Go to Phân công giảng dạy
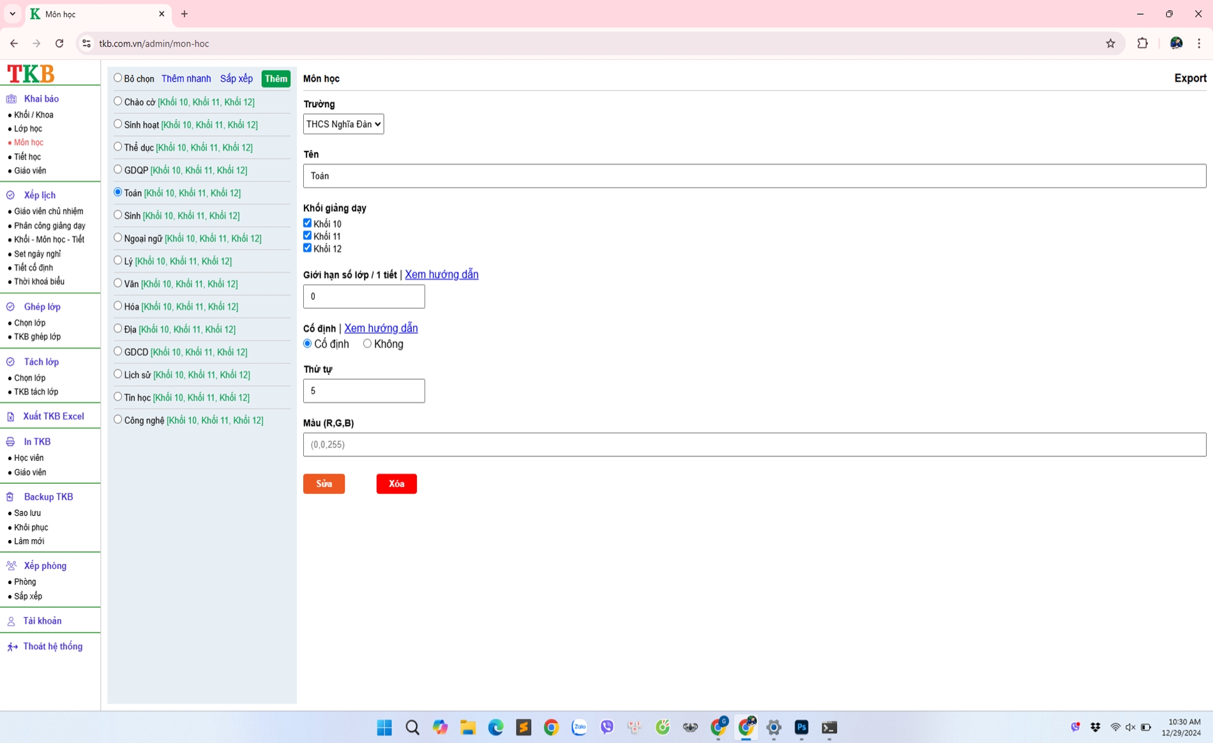This screenshot has width=1213, height=743. [x=49, y=225]
